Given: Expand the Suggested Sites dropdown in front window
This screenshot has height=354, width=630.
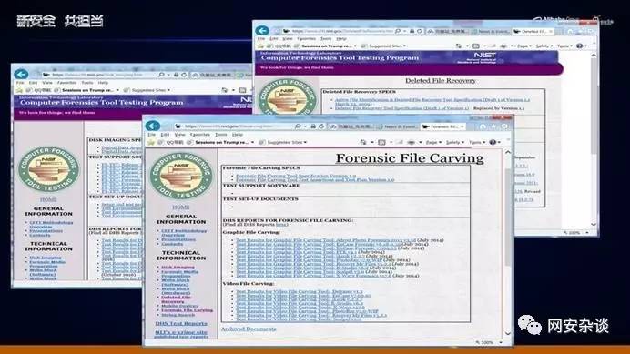Looking at the screenshot, I should click(286, 142).
